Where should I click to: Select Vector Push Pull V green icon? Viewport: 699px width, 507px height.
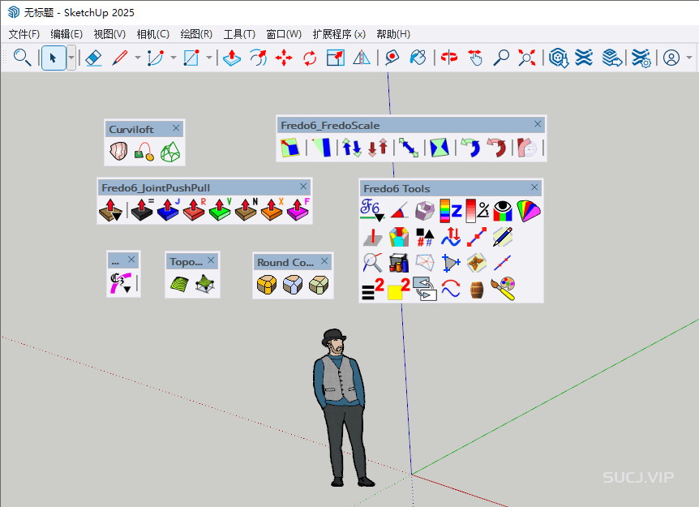coord(220,209)
